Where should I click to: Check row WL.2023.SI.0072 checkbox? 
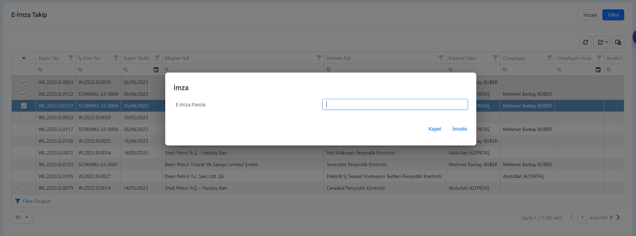point(24,153)
